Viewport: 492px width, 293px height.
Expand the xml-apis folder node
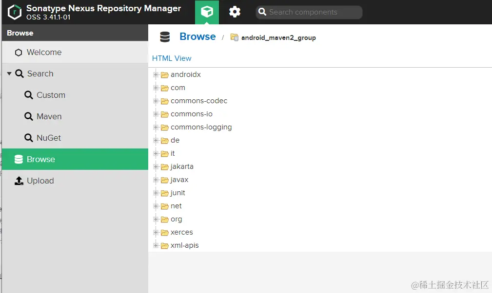pos(156,245)
